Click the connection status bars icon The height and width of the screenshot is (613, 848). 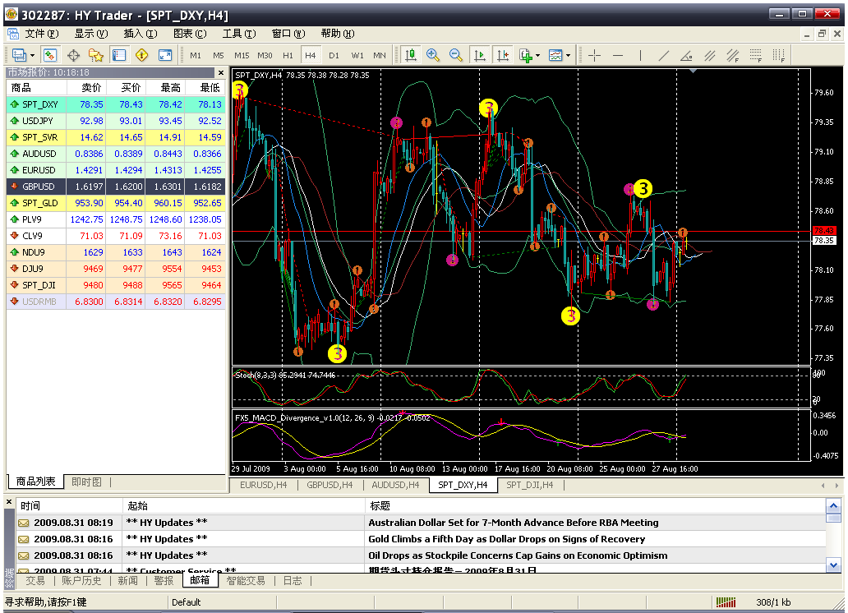726,602
